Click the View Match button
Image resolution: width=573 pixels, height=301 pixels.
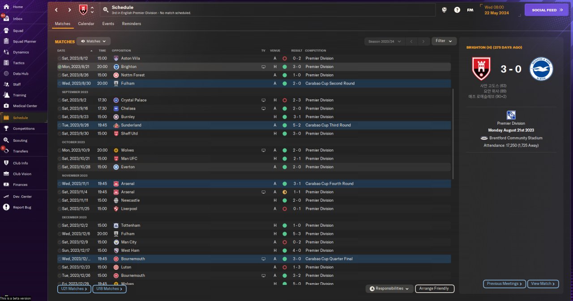[543, 284]
